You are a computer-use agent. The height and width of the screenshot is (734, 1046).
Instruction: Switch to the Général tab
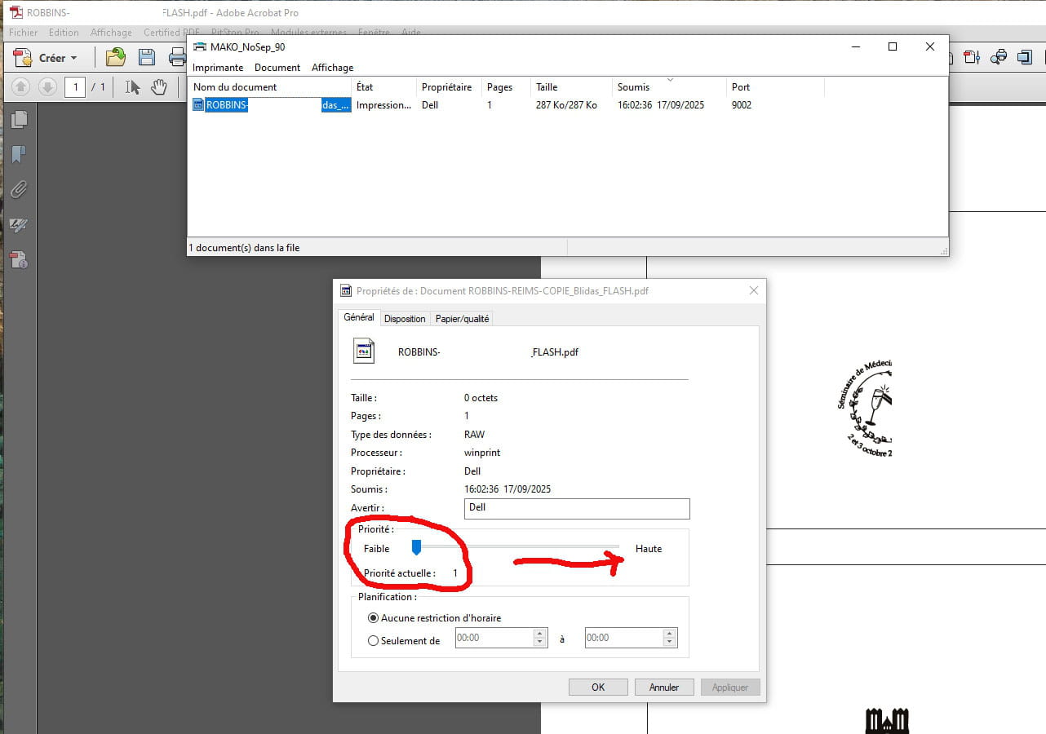point(358,317)
